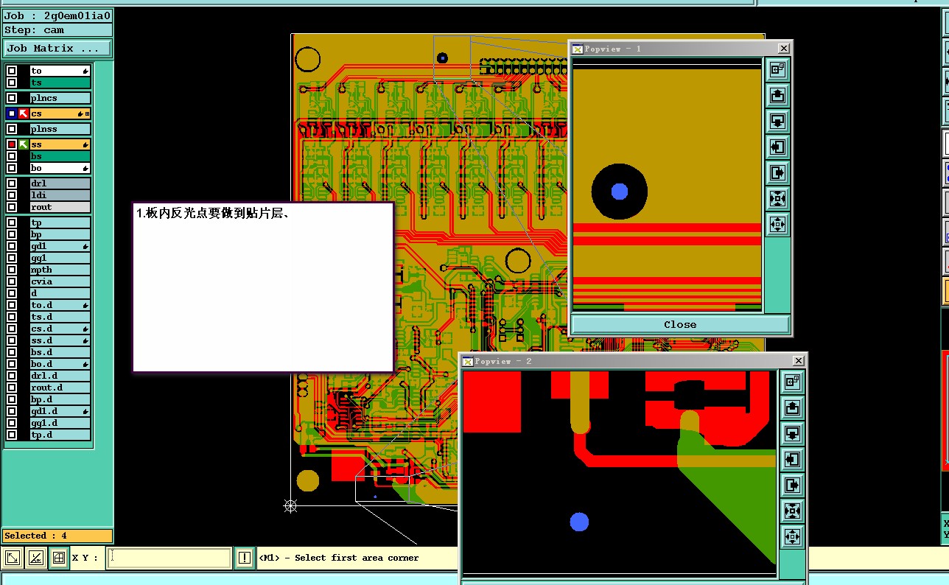The height and width of the screenshot is (585, 949).
Task: Click four-way arrows zoom icon in Popview 2
Action: tap(792, 536)
